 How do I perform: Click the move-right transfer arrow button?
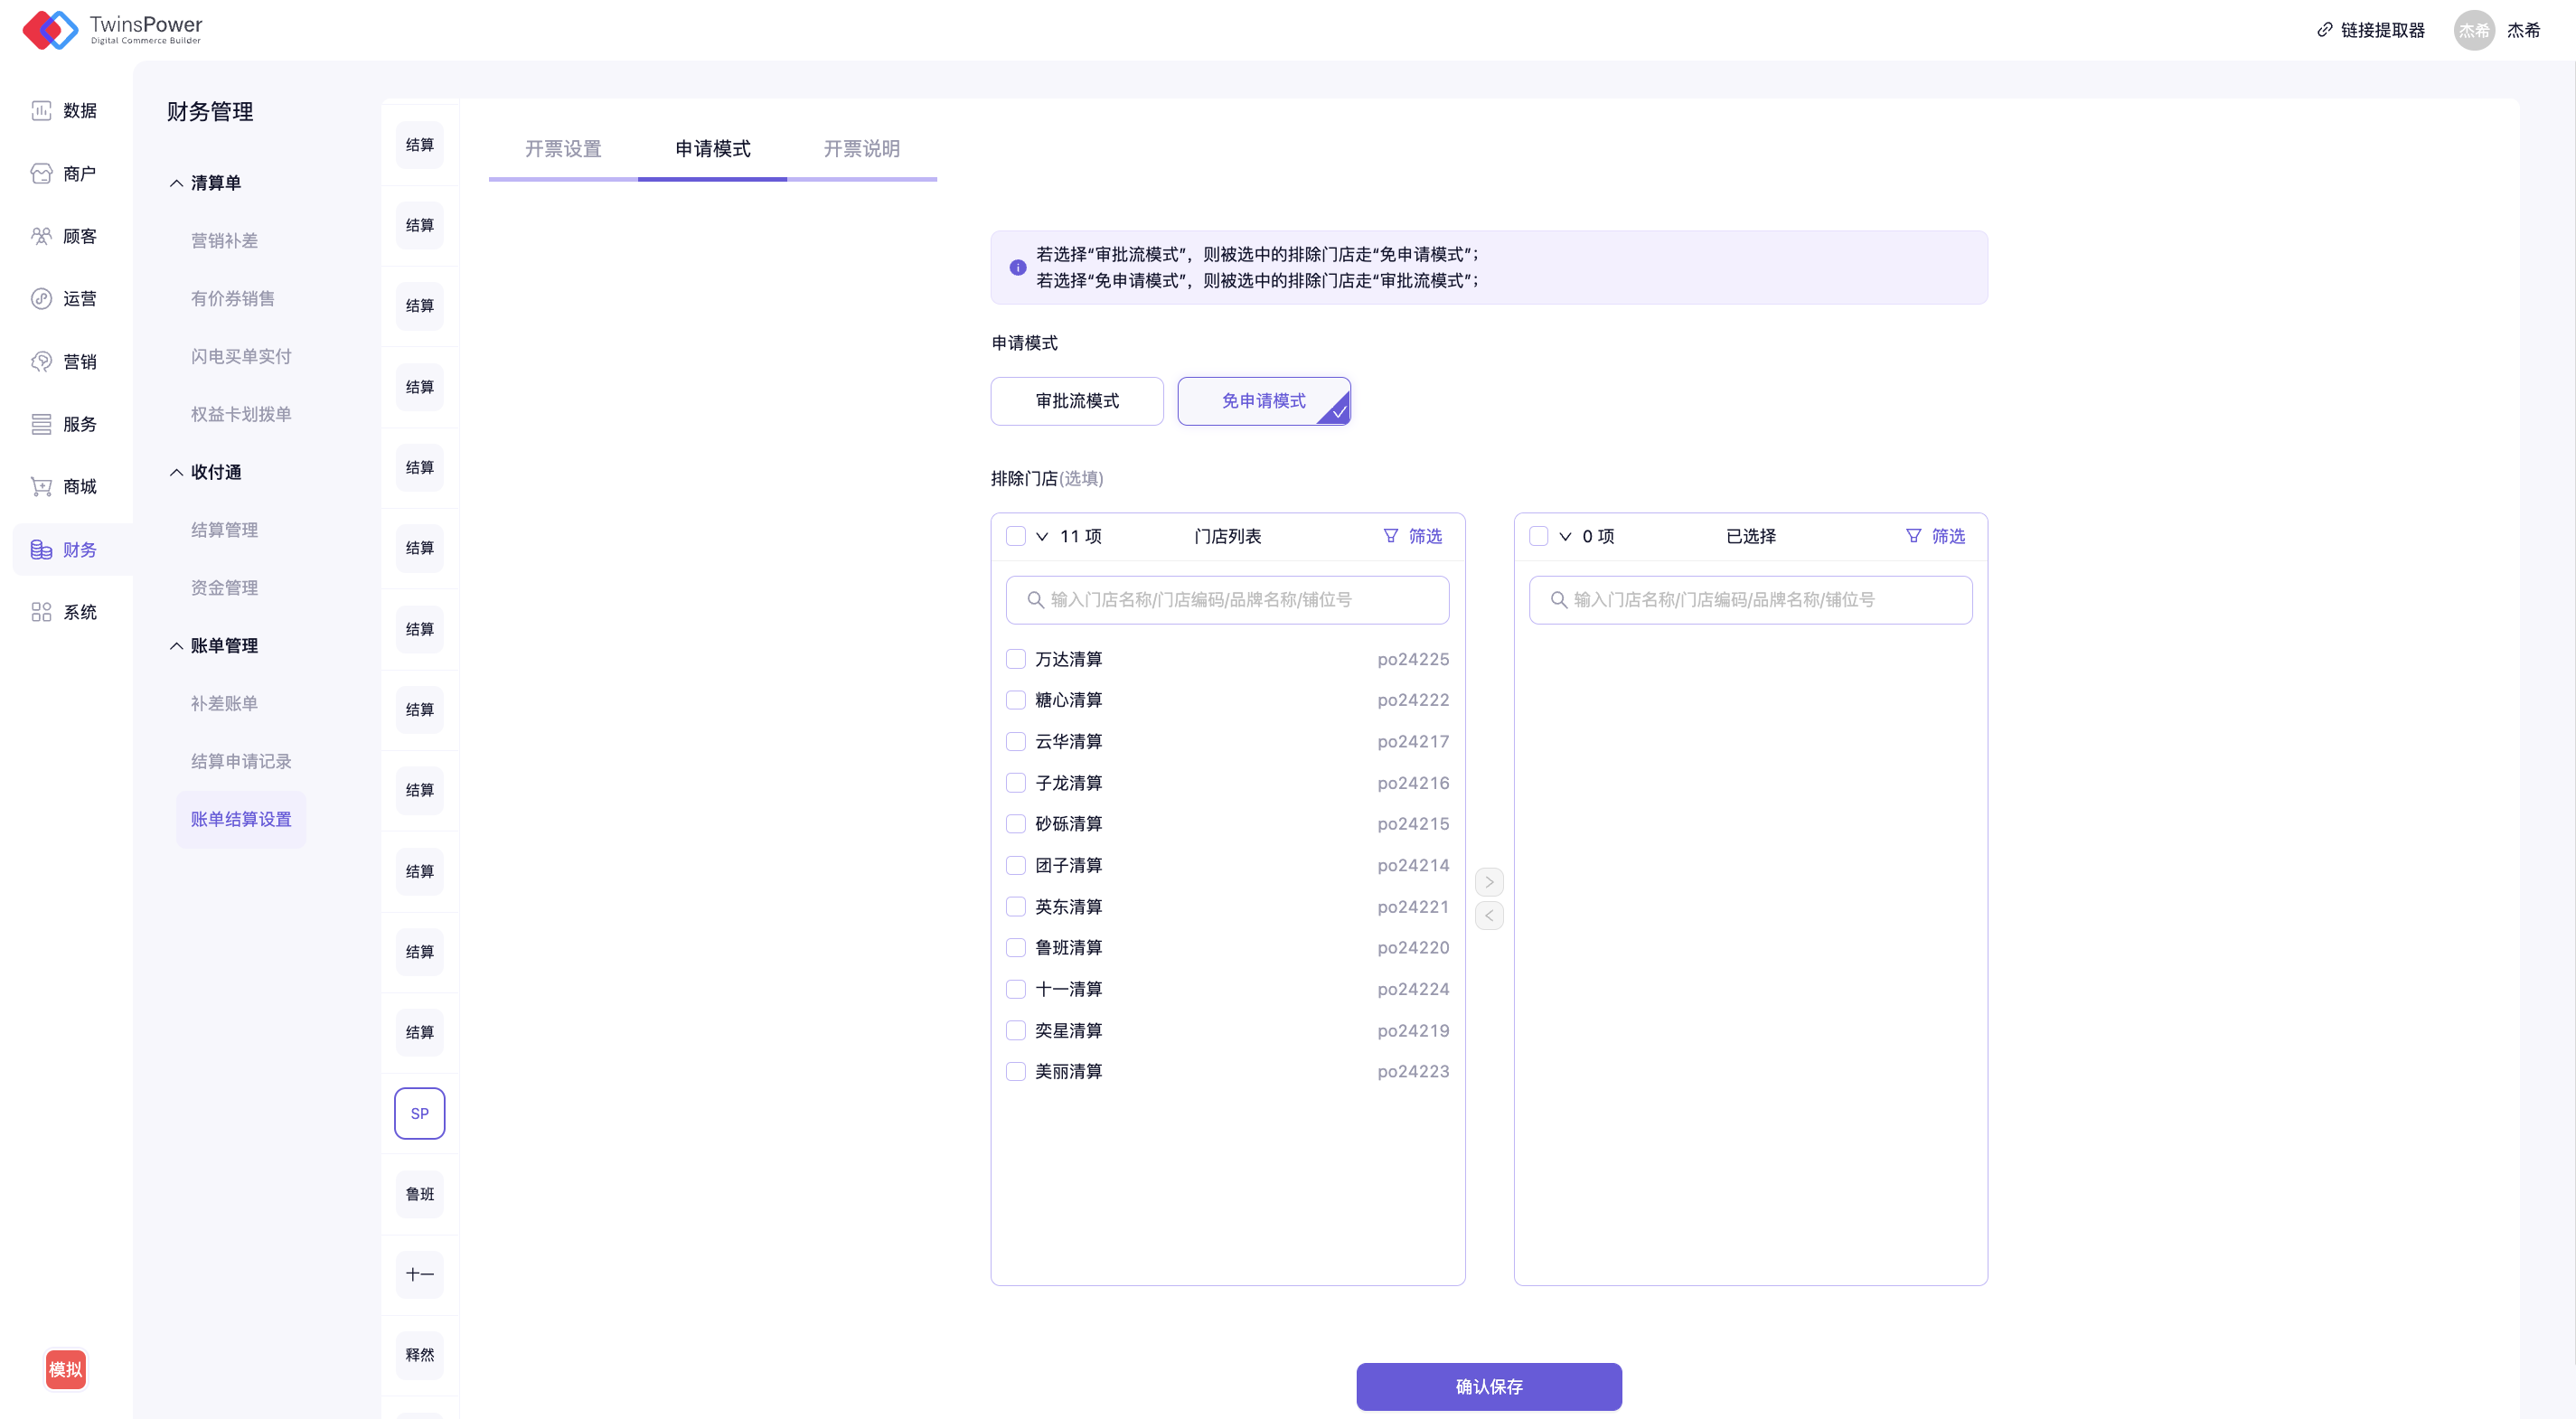point(1488,882)
